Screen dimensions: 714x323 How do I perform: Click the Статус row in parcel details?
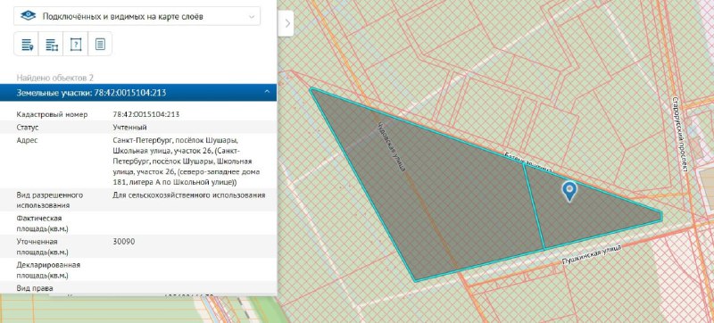click(138, 127)
